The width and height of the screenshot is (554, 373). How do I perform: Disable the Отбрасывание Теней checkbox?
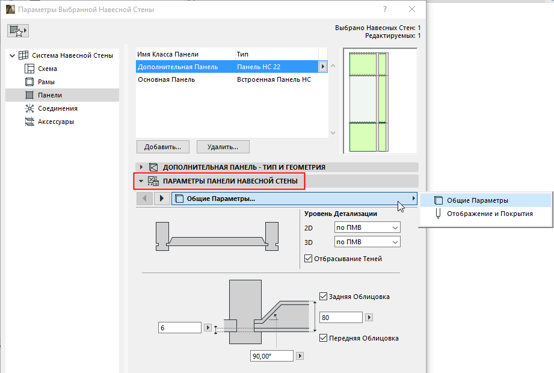(309, 258)
